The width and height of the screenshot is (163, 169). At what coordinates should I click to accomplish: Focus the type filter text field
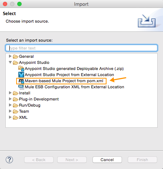click(82, 48)
